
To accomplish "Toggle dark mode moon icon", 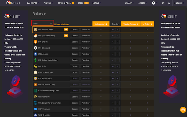I will (169, 3).
